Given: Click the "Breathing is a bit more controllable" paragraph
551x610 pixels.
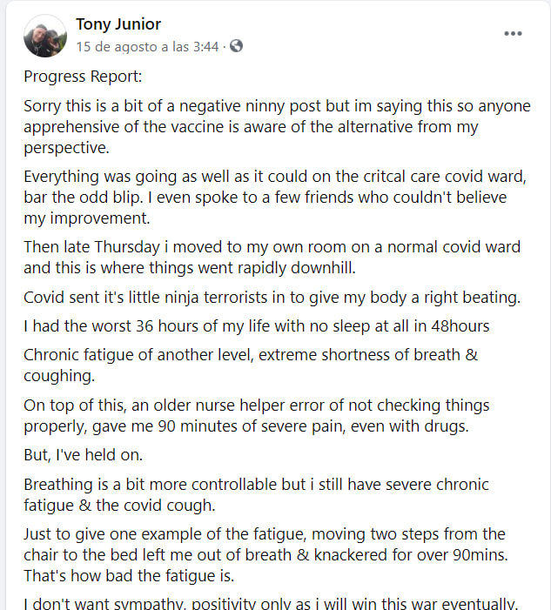Looking at the screenshot, I should pyautogui.click(x=257, y=494).
